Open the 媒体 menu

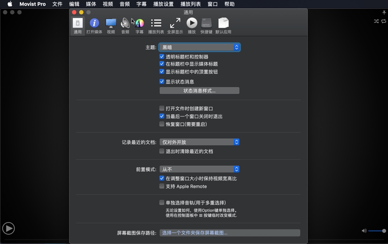click(91, 4)
